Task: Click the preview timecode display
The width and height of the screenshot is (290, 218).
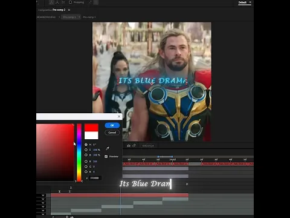Action: coord(148,145)
